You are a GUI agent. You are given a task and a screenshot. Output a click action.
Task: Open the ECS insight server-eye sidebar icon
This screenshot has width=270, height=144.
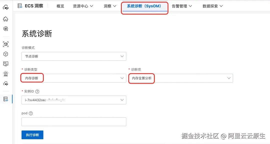pyautogui.click(x=5, y=99)
